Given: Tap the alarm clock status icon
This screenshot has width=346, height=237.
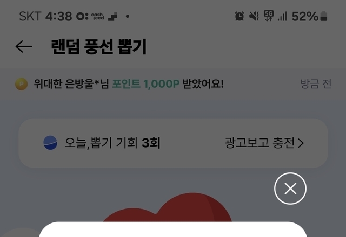Looking at the screenshot, I should [x=239, y=16].
